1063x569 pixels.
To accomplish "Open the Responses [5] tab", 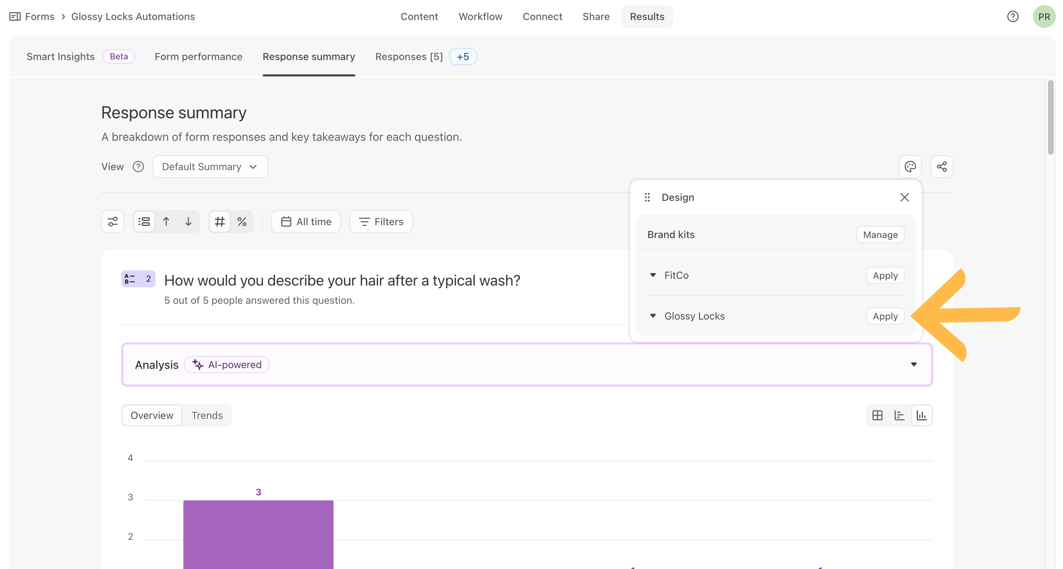I will coord(409,56).
